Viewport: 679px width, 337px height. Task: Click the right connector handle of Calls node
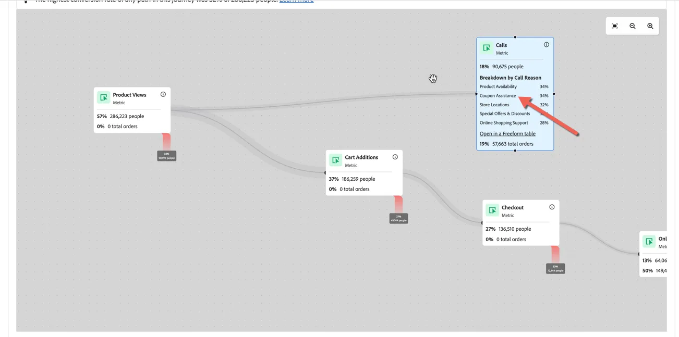point(554,94)
